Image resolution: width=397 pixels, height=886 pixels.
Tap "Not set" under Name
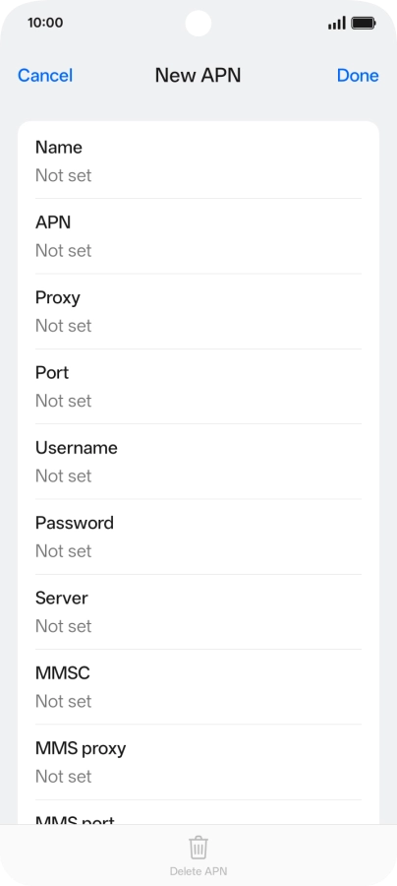(63, 176)
